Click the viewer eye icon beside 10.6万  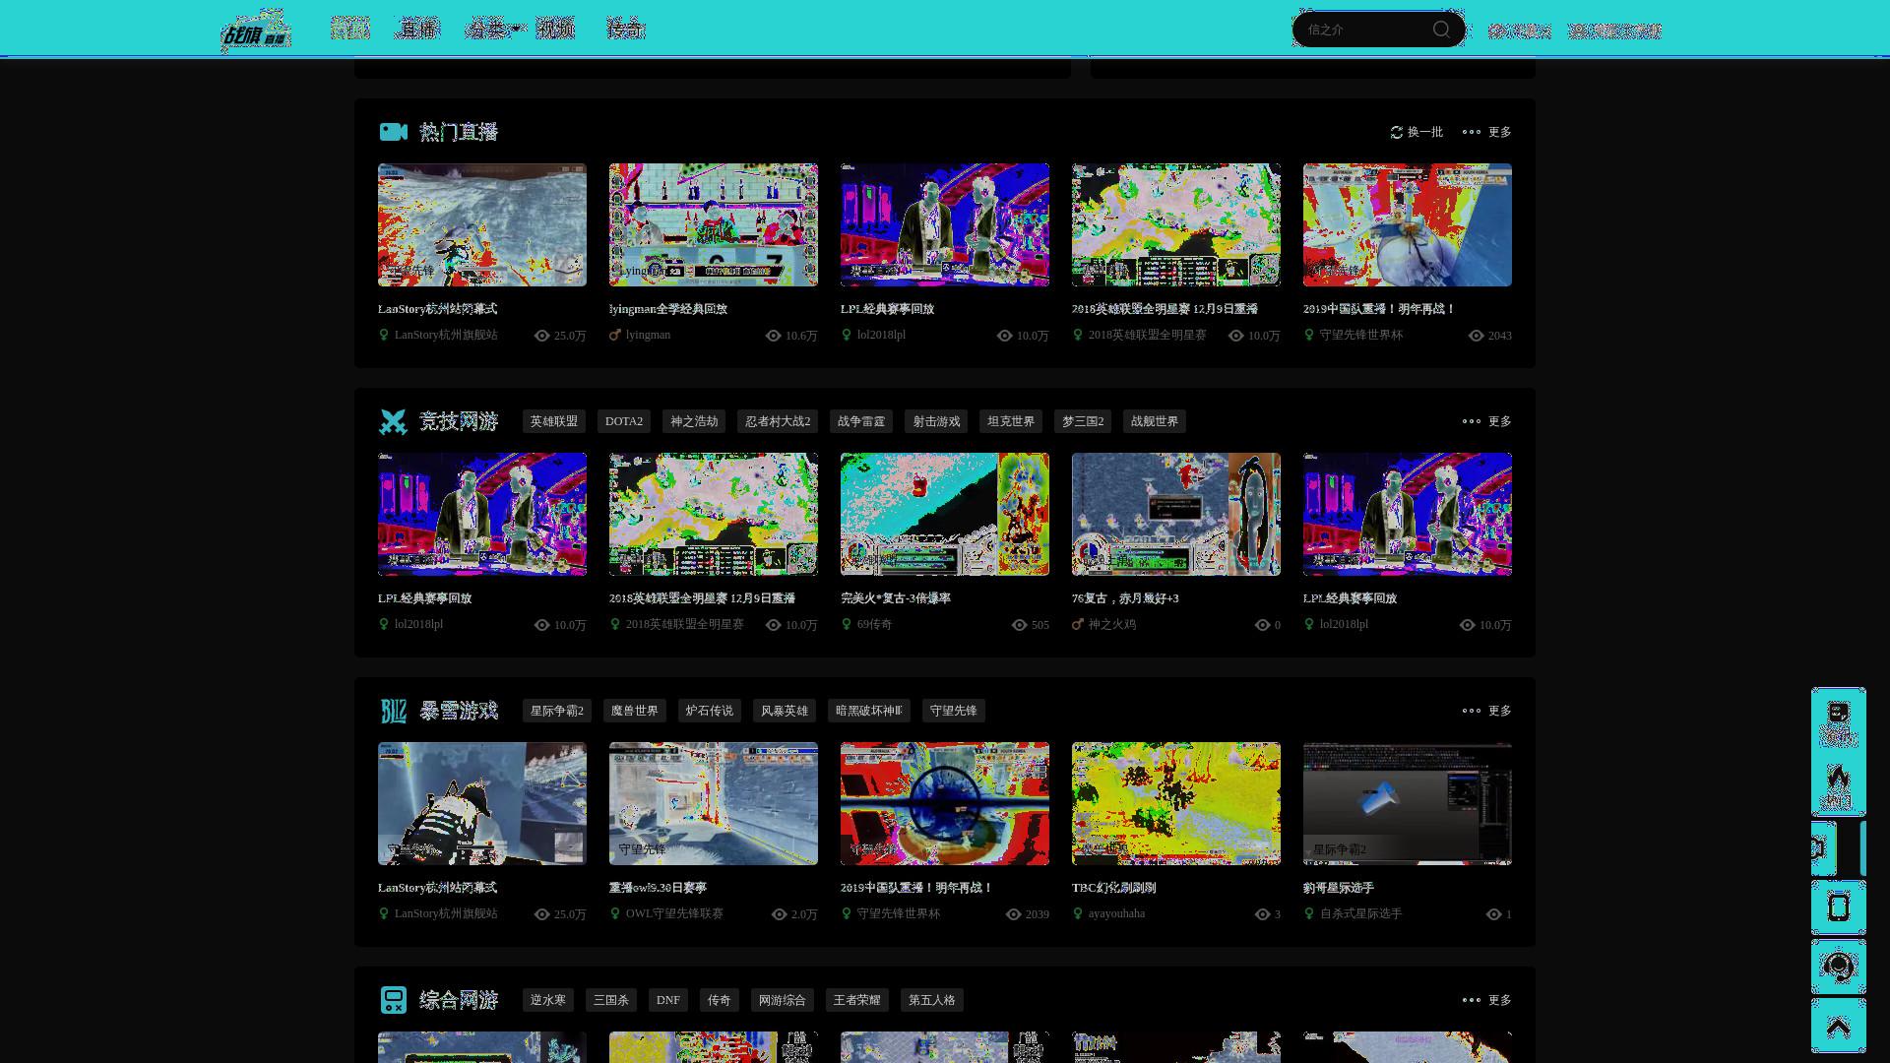tap(774, 336)
